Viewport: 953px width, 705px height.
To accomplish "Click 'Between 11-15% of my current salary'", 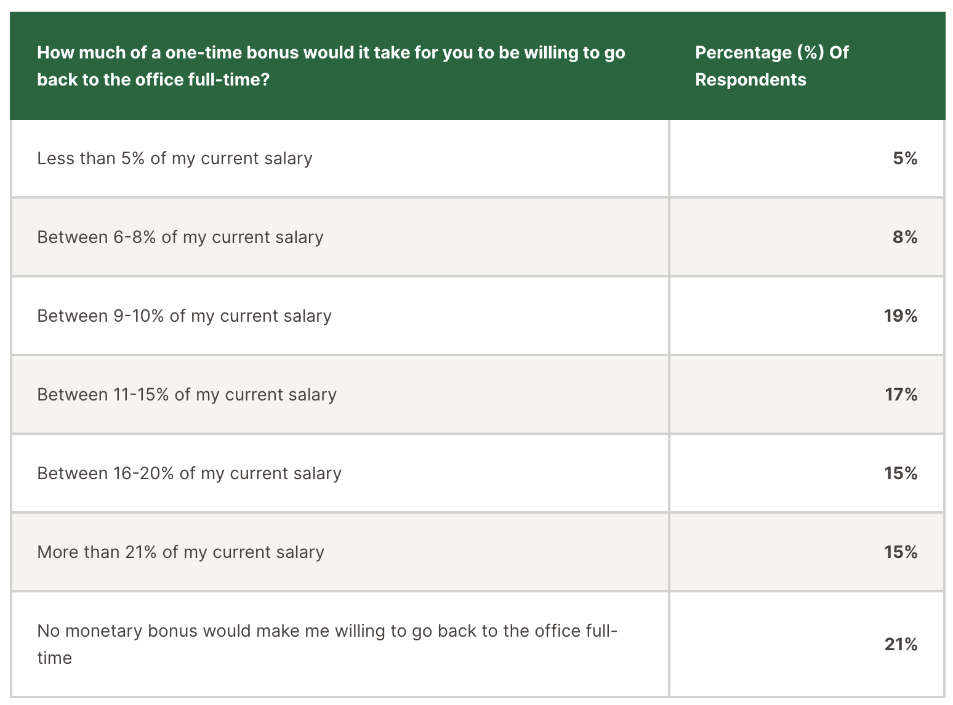I will (x=187, y=395).
